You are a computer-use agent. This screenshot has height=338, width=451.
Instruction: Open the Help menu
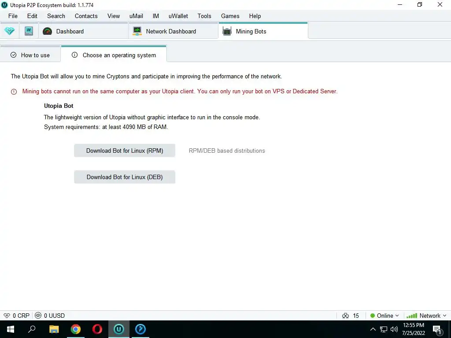pyautogui.click(x=255, y=16)
